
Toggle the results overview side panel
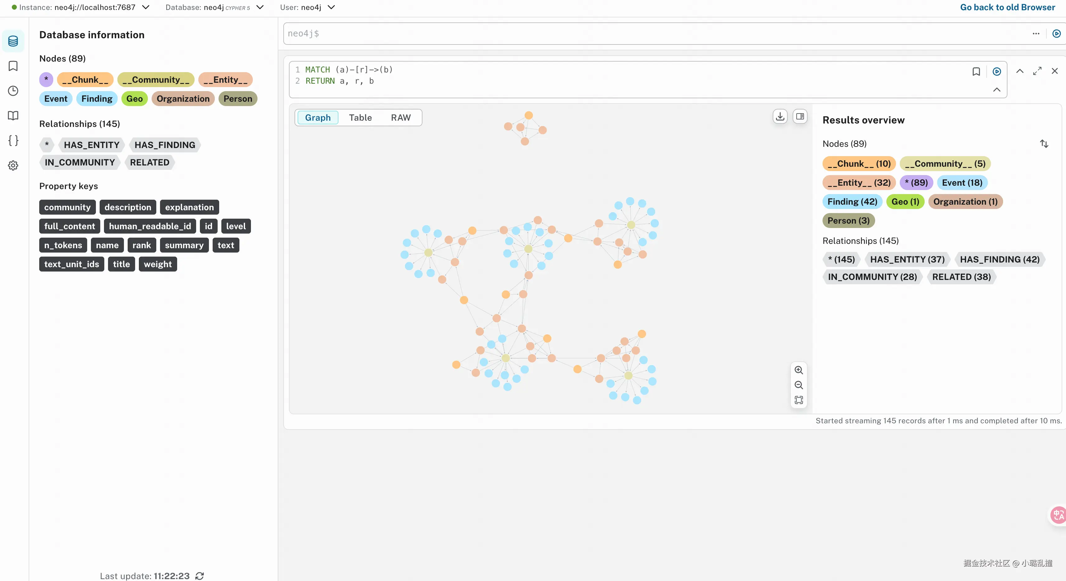click(x=800, y=117)
